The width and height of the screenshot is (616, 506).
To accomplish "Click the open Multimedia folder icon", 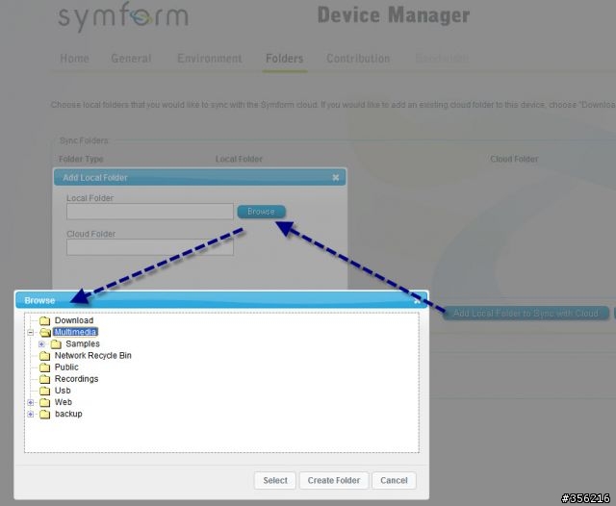I will (x=45, y=333).
